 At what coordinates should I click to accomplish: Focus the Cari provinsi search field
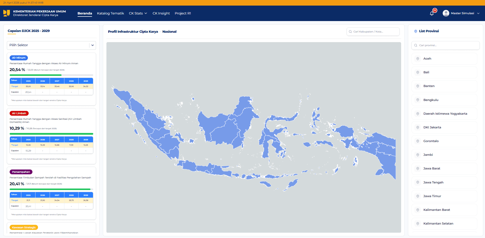point(445,45)
